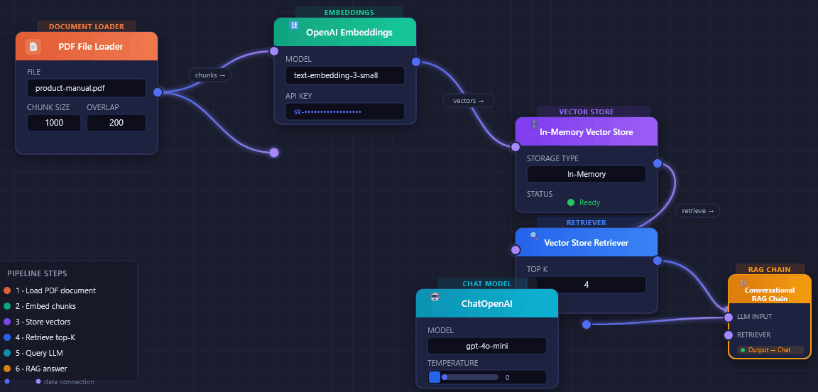
Task: Click the ChatOpenAI output connection port
Action: pos(587,324)
